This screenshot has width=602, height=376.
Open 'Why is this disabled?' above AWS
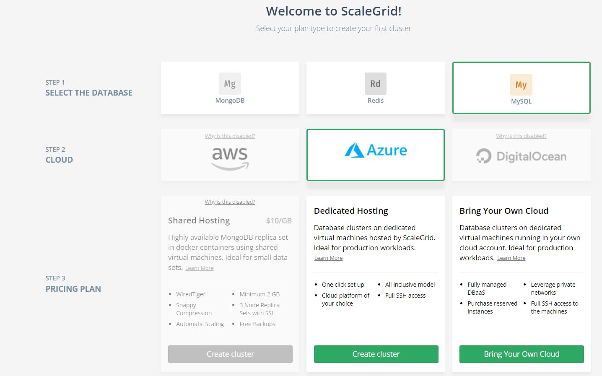pos(230,136)
